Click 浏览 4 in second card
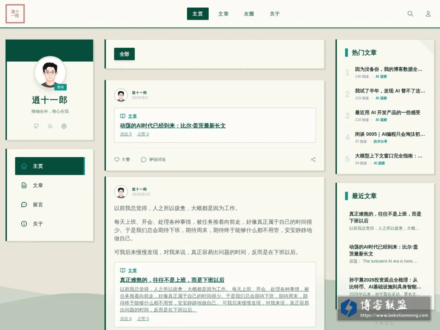 coord(126,319)
